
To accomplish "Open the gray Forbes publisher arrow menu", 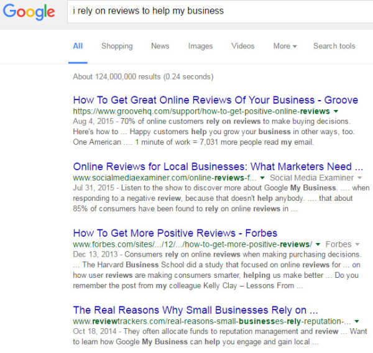I will (x=357, y=244).
